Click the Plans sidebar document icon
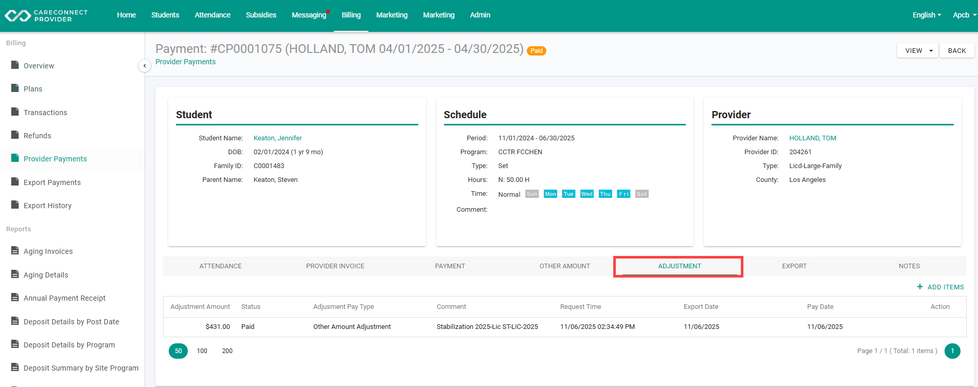This screenshot has width=978, height=387. coord(15,88)
